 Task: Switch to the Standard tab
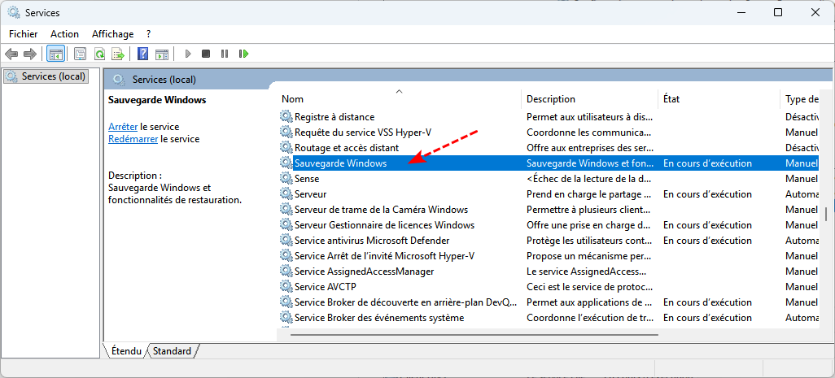pyautogui.click(x=172, y=351)
